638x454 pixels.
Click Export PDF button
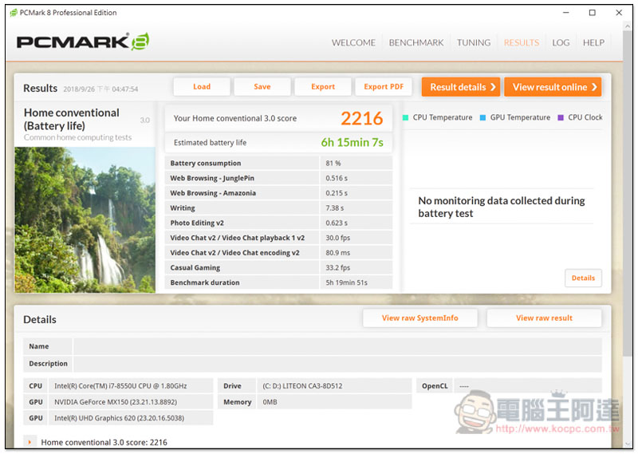coord(384,87)
